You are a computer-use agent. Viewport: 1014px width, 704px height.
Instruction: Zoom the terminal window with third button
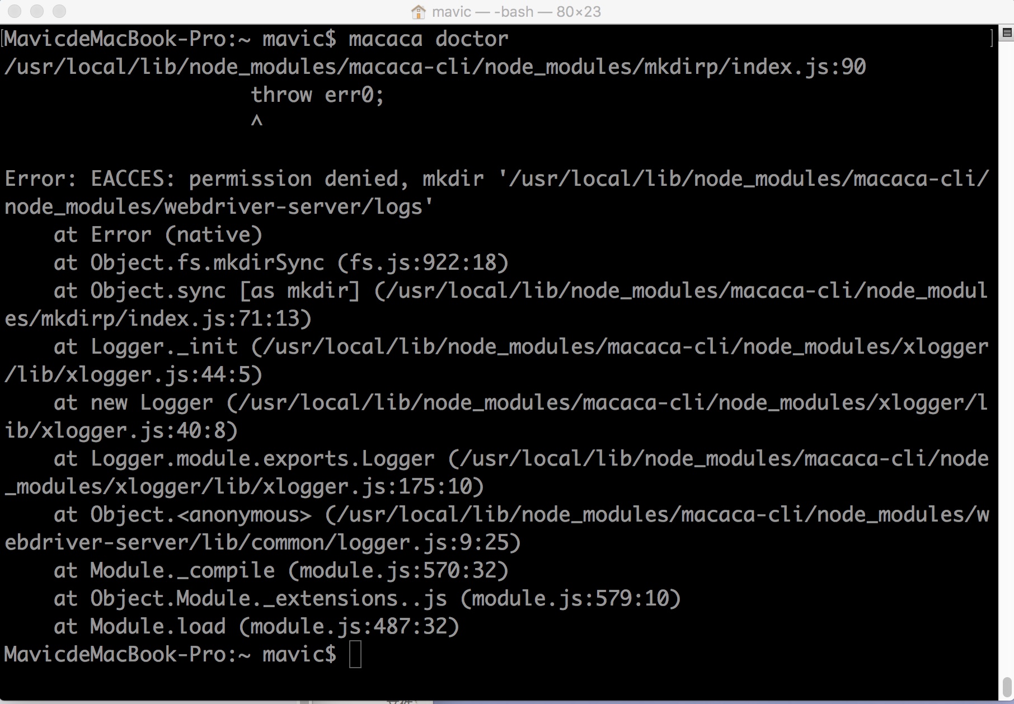click(59, 11)
